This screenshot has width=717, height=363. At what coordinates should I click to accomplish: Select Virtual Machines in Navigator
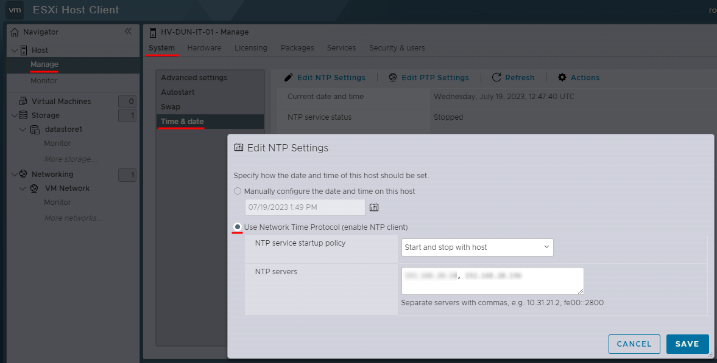(62, 102)
